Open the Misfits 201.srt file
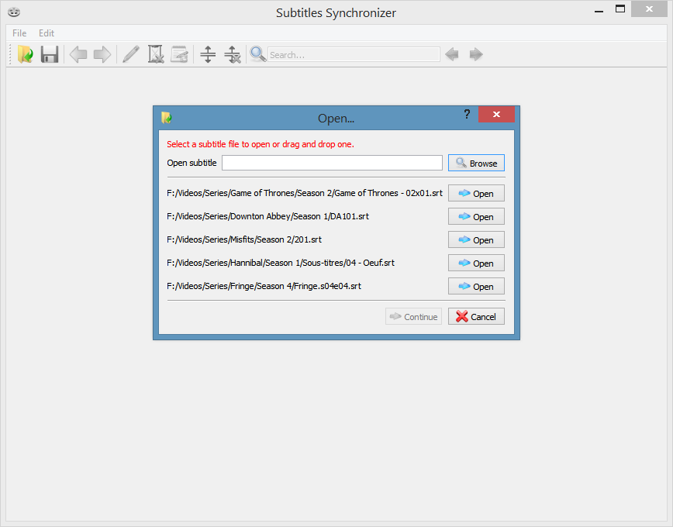This screenshot has width=673, height=527. [476, 240]
